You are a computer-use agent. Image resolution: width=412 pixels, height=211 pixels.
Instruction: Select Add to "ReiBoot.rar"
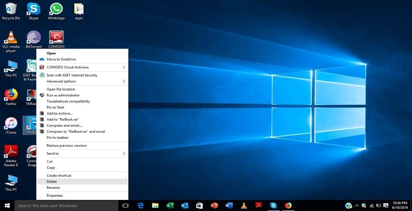pyautogui.click(x=82, y=120)
